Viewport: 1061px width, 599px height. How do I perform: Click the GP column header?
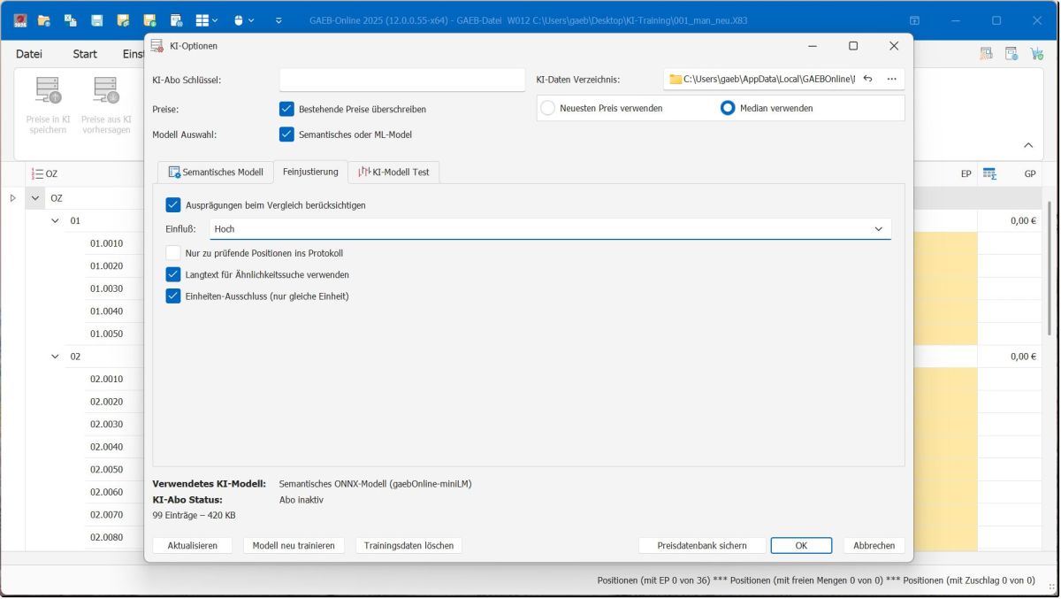(1029, 174)
